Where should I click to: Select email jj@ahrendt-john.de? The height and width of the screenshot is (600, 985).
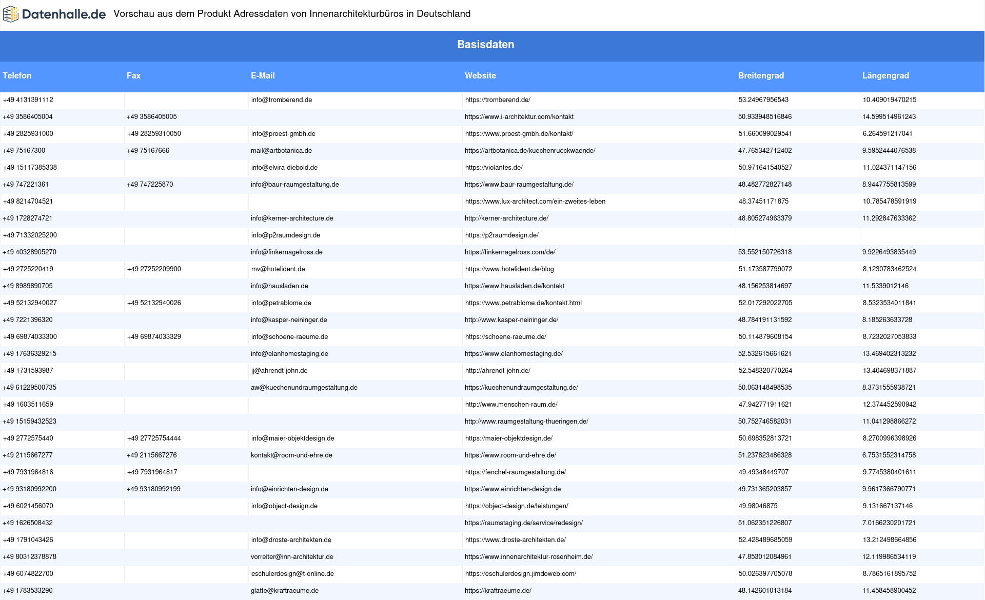pos(280,371)
